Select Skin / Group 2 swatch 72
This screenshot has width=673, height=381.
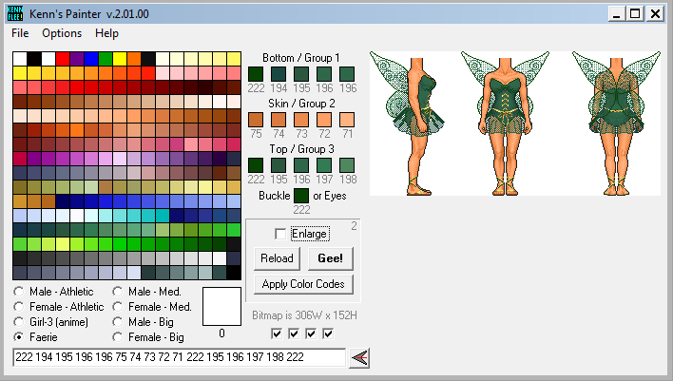click(x=324, y=120)
